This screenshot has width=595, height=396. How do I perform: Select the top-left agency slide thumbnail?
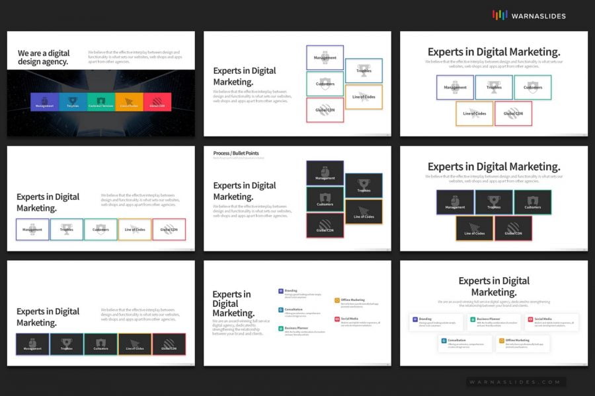coord(100,82)
